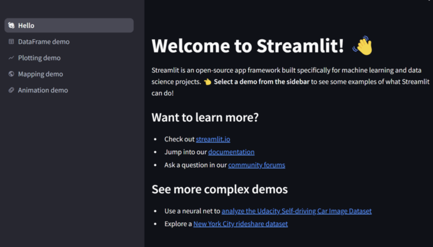The height and width of the screenshot is (247, 433).
Task: Click the Plotting demo line chart icon
Action: 12,58
